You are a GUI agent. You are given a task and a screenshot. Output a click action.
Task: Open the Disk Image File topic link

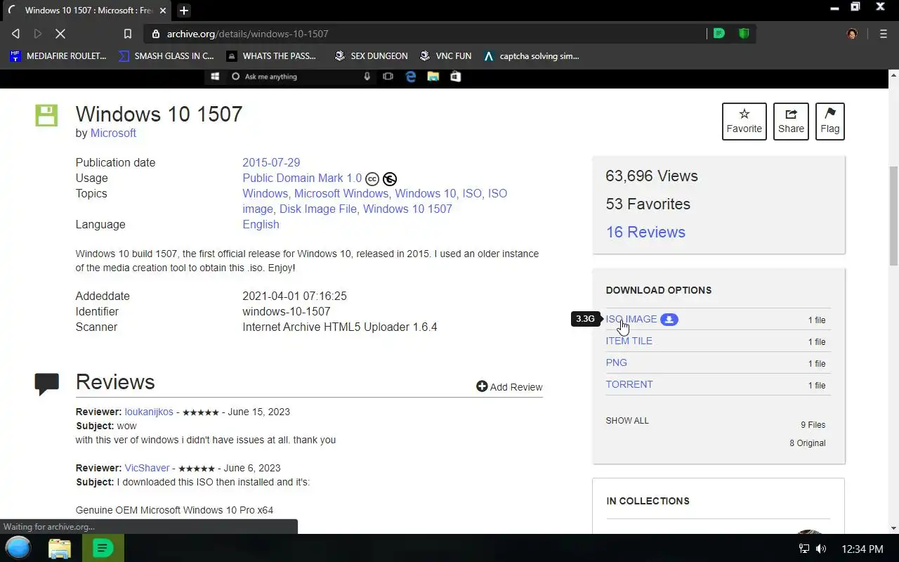coord(318,209)
